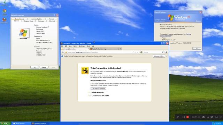
Task: Click the Windows logo image in System Properties
Action: tap(24, 33)
